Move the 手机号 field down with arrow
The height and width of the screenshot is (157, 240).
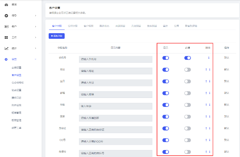(x=209, y=58)
